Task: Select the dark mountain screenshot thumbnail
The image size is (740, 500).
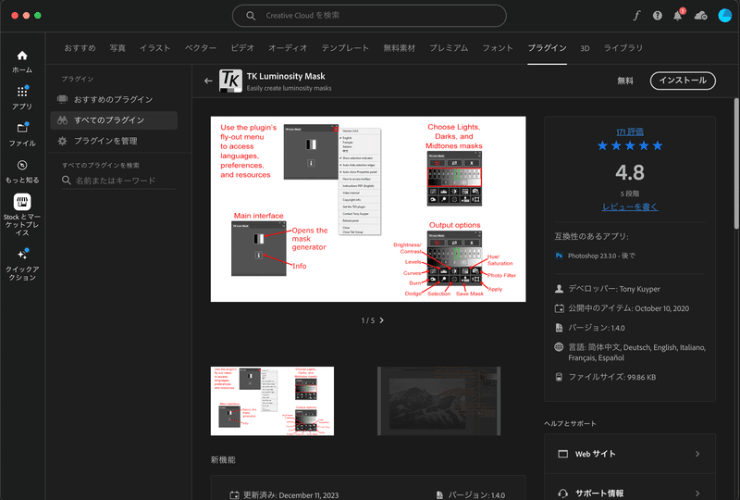Action: click(x=438, y=401)
